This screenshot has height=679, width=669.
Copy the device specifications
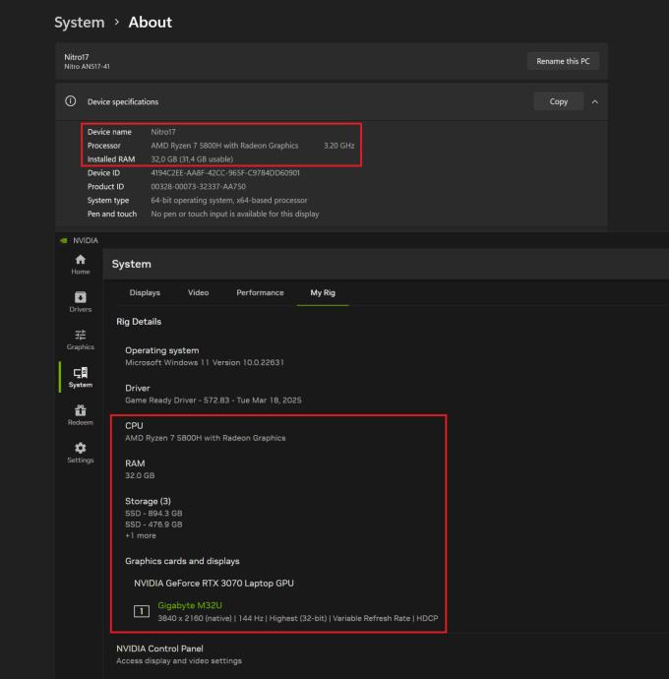(558, 101)
